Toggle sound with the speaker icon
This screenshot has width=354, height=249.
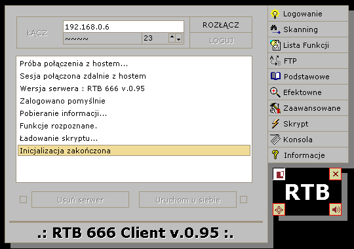coord(335,210)
